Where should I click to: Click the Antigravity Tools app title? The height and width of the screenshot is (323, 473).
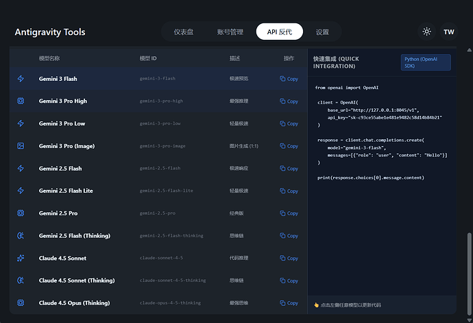[x=50, y=32]
